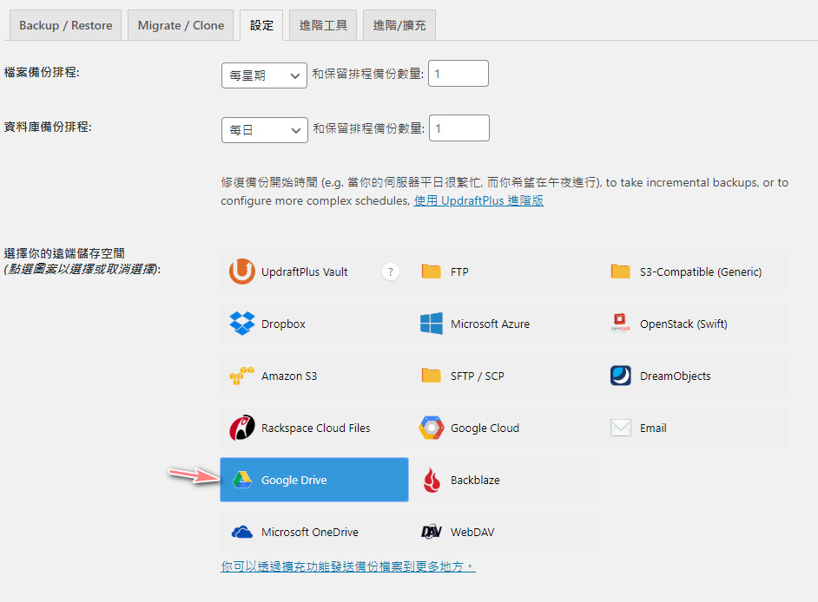Viewport: 818px width, 602px height.
Task: Open the Migrate / Clone tab
Action: pyautogui.click(x=181, y=25)
